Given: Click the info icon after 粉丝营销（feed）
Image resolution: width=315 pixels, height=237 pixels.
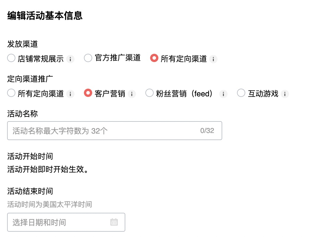Looking at the screenshot, I should pos(223,94).
